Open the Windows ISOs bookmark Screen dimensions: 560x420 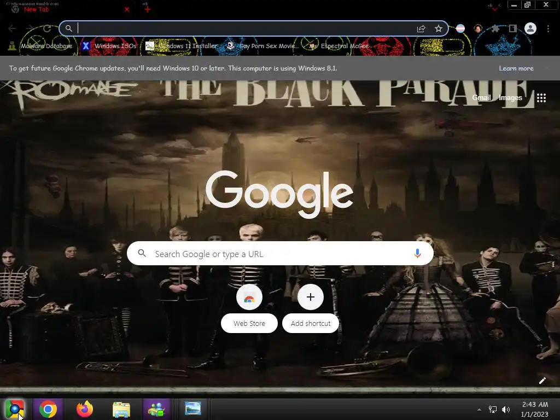point(109,46)
